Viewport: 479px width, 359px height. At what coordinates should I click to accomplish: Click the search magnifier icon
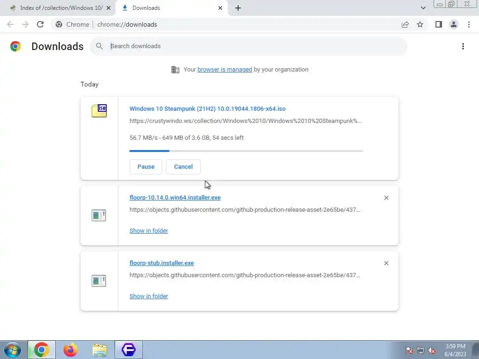pyautogui.click(x=99, y=46)
